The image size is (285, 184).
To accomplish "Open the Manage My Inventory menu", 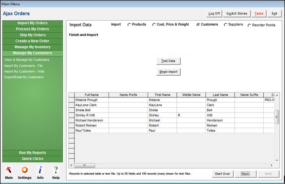I will coord(33,47).
